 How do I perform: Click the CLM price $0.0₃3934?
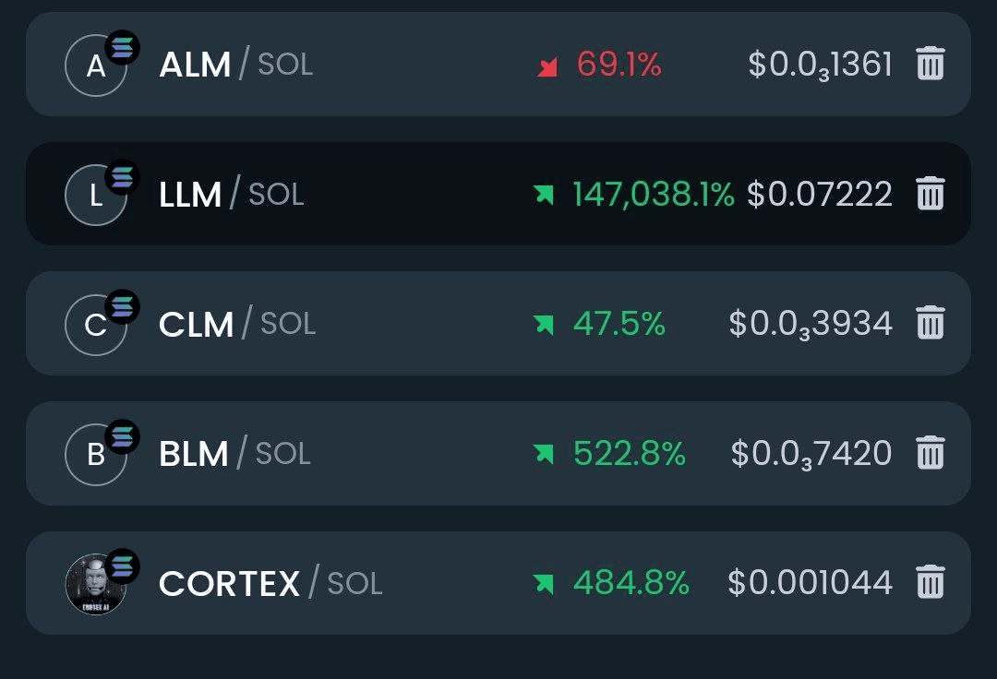click(811, 324)
